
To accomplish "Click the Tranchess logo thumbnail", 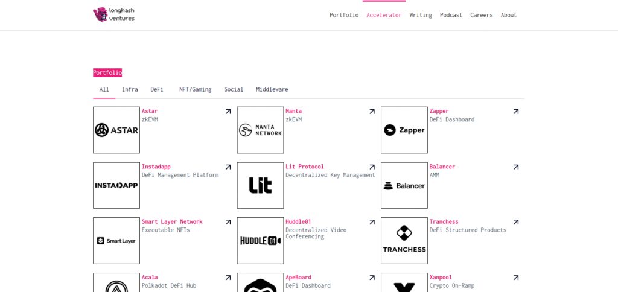I will [404, 241].
